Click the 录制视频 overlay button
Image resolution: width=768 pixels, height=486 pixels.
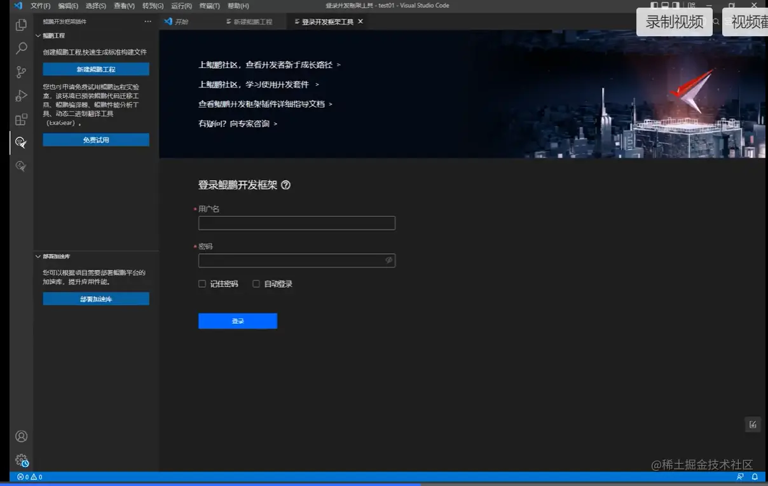click(675, 22)
